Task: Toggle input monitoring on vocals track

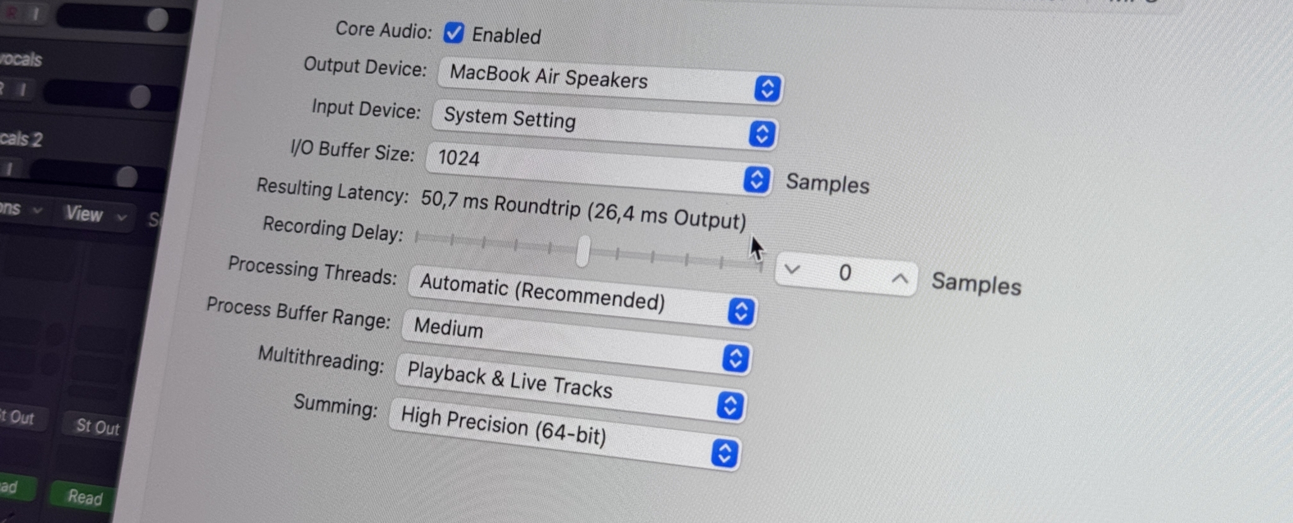Action: (x=23, y=90)
